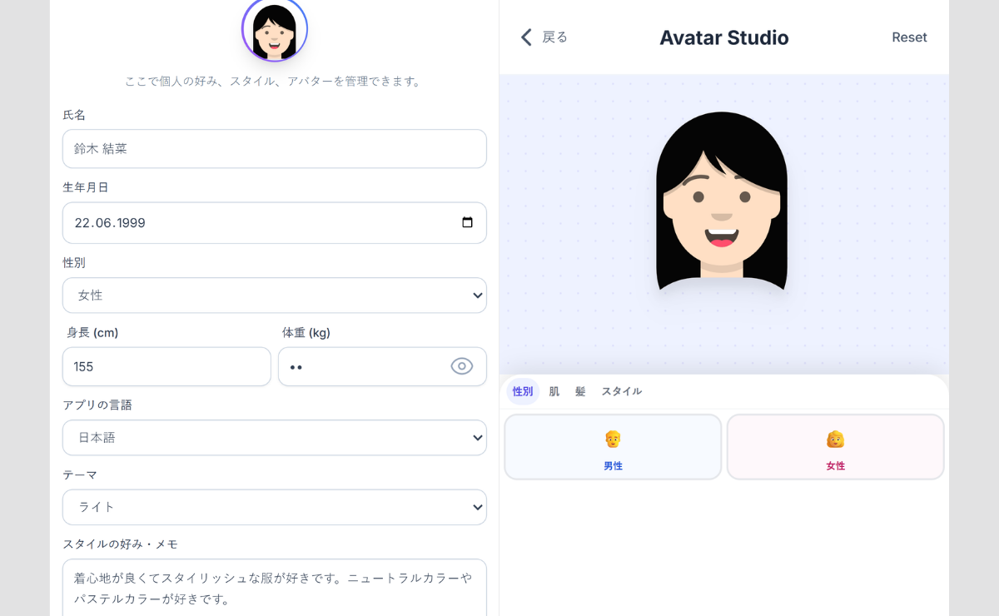Switch to the 肌 skin tab

click(x=554, y=391)
